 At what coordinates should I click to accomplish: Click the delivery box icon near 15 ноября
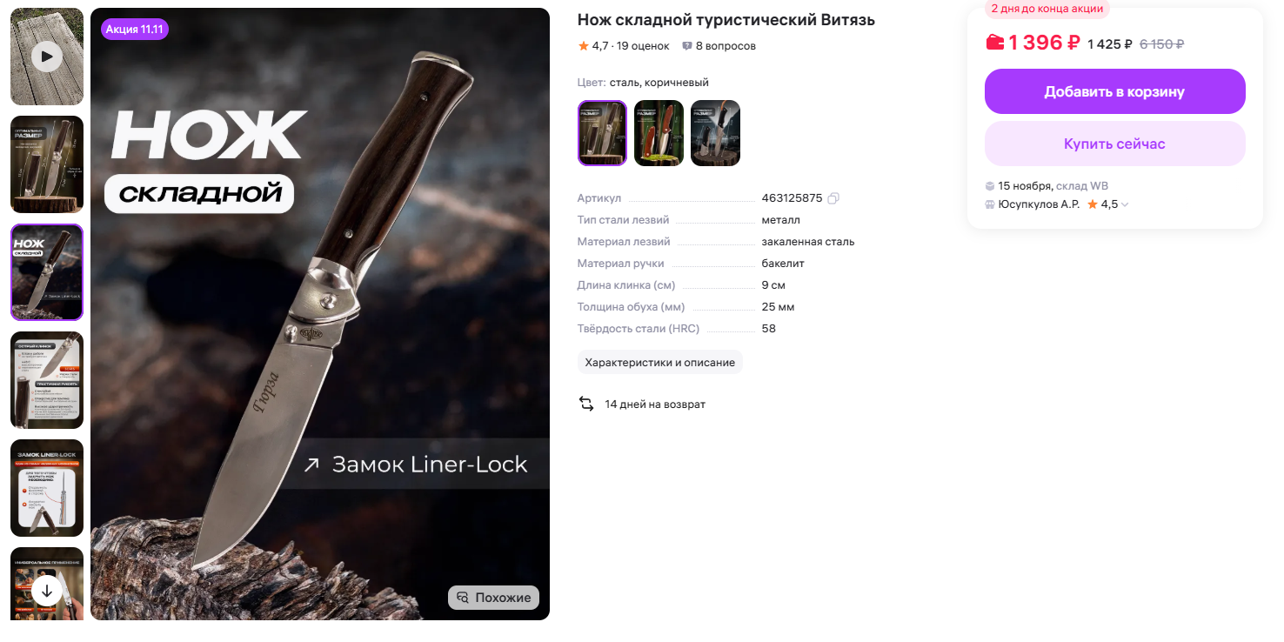(x=990, y=186)
